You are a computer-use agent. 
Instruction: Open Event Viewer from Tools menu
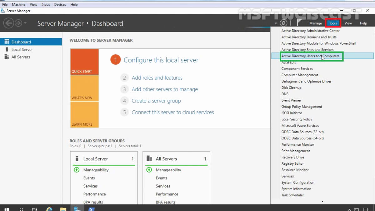click(x=322, y=100)
